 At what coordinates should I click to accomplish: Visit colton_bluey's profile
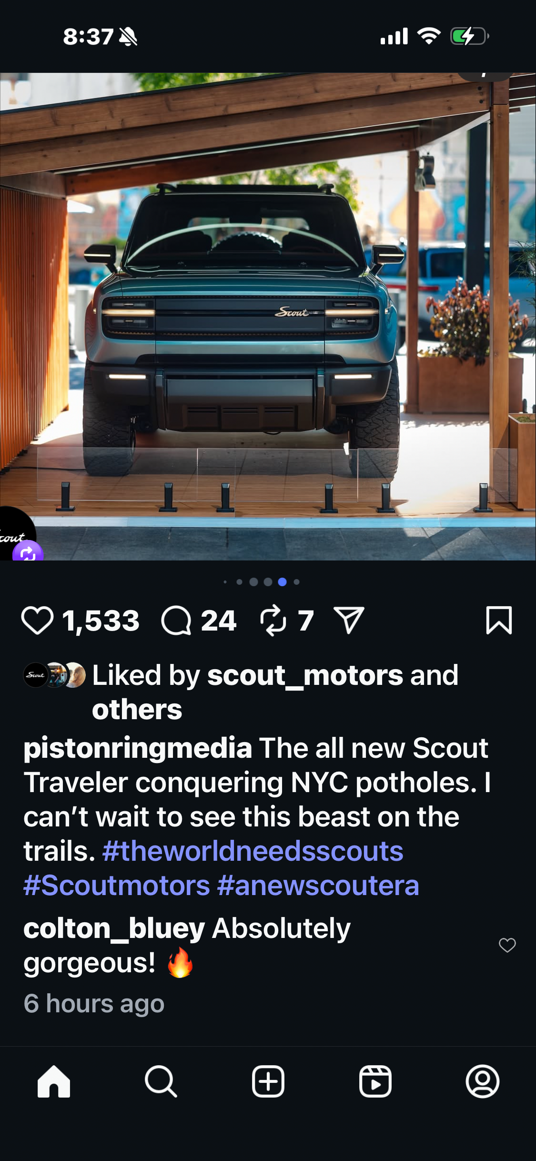pos(114,928)
